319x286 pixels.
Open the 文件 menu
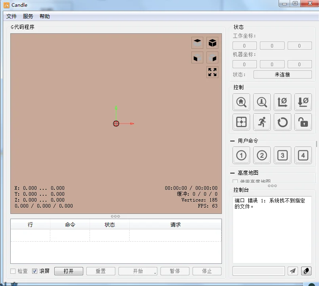coord(11,16)
